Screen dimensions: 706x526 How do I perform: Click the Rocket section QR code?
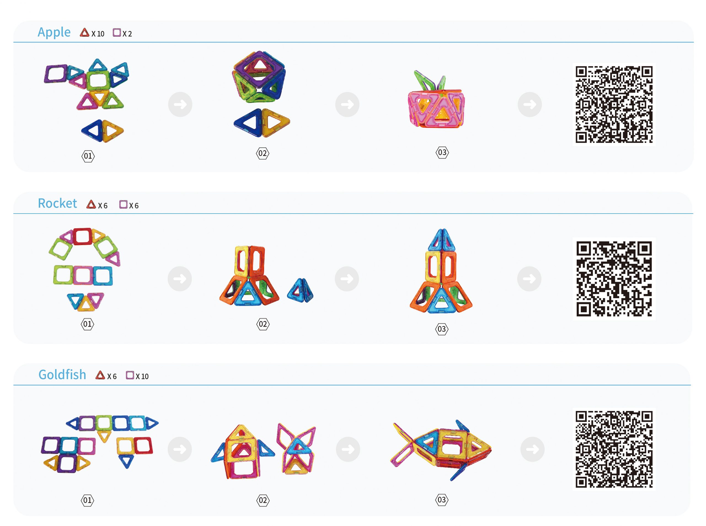click(614, 279)
